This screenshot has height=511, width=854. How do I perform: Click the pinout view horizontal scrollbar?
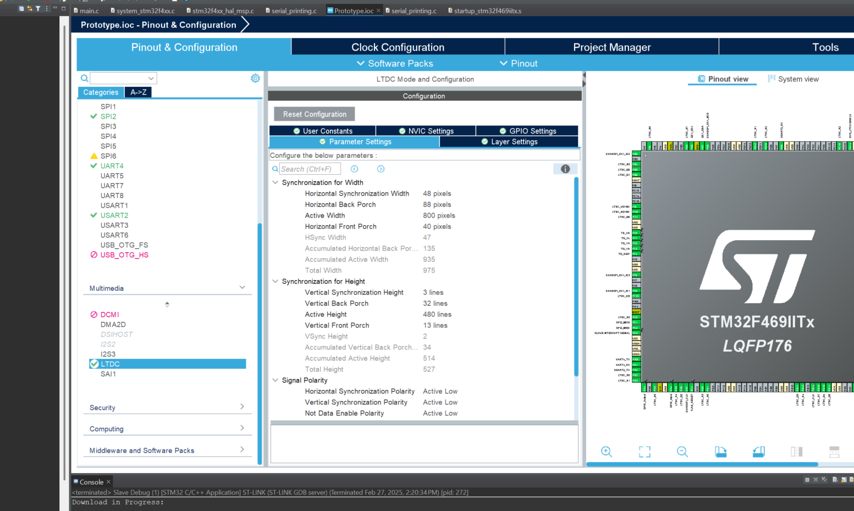[702, 464]
